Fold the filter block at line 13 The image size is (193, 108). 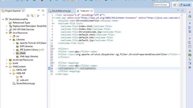(54, 49)
